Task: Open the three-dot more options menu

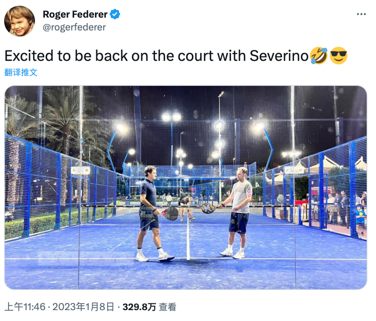Action: pos(361,14)
